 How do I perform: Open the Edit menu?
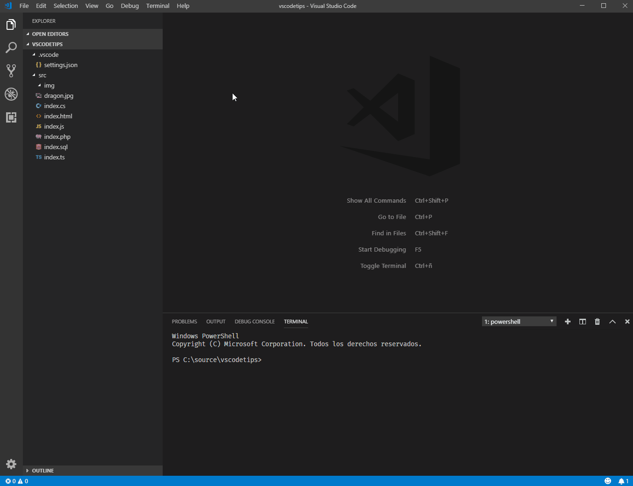41,6
